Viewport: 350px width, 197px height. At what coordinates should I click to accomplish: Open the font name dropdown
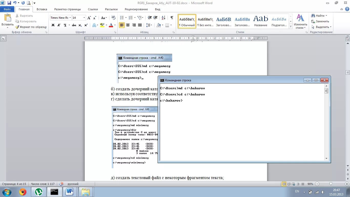(70, 18)
